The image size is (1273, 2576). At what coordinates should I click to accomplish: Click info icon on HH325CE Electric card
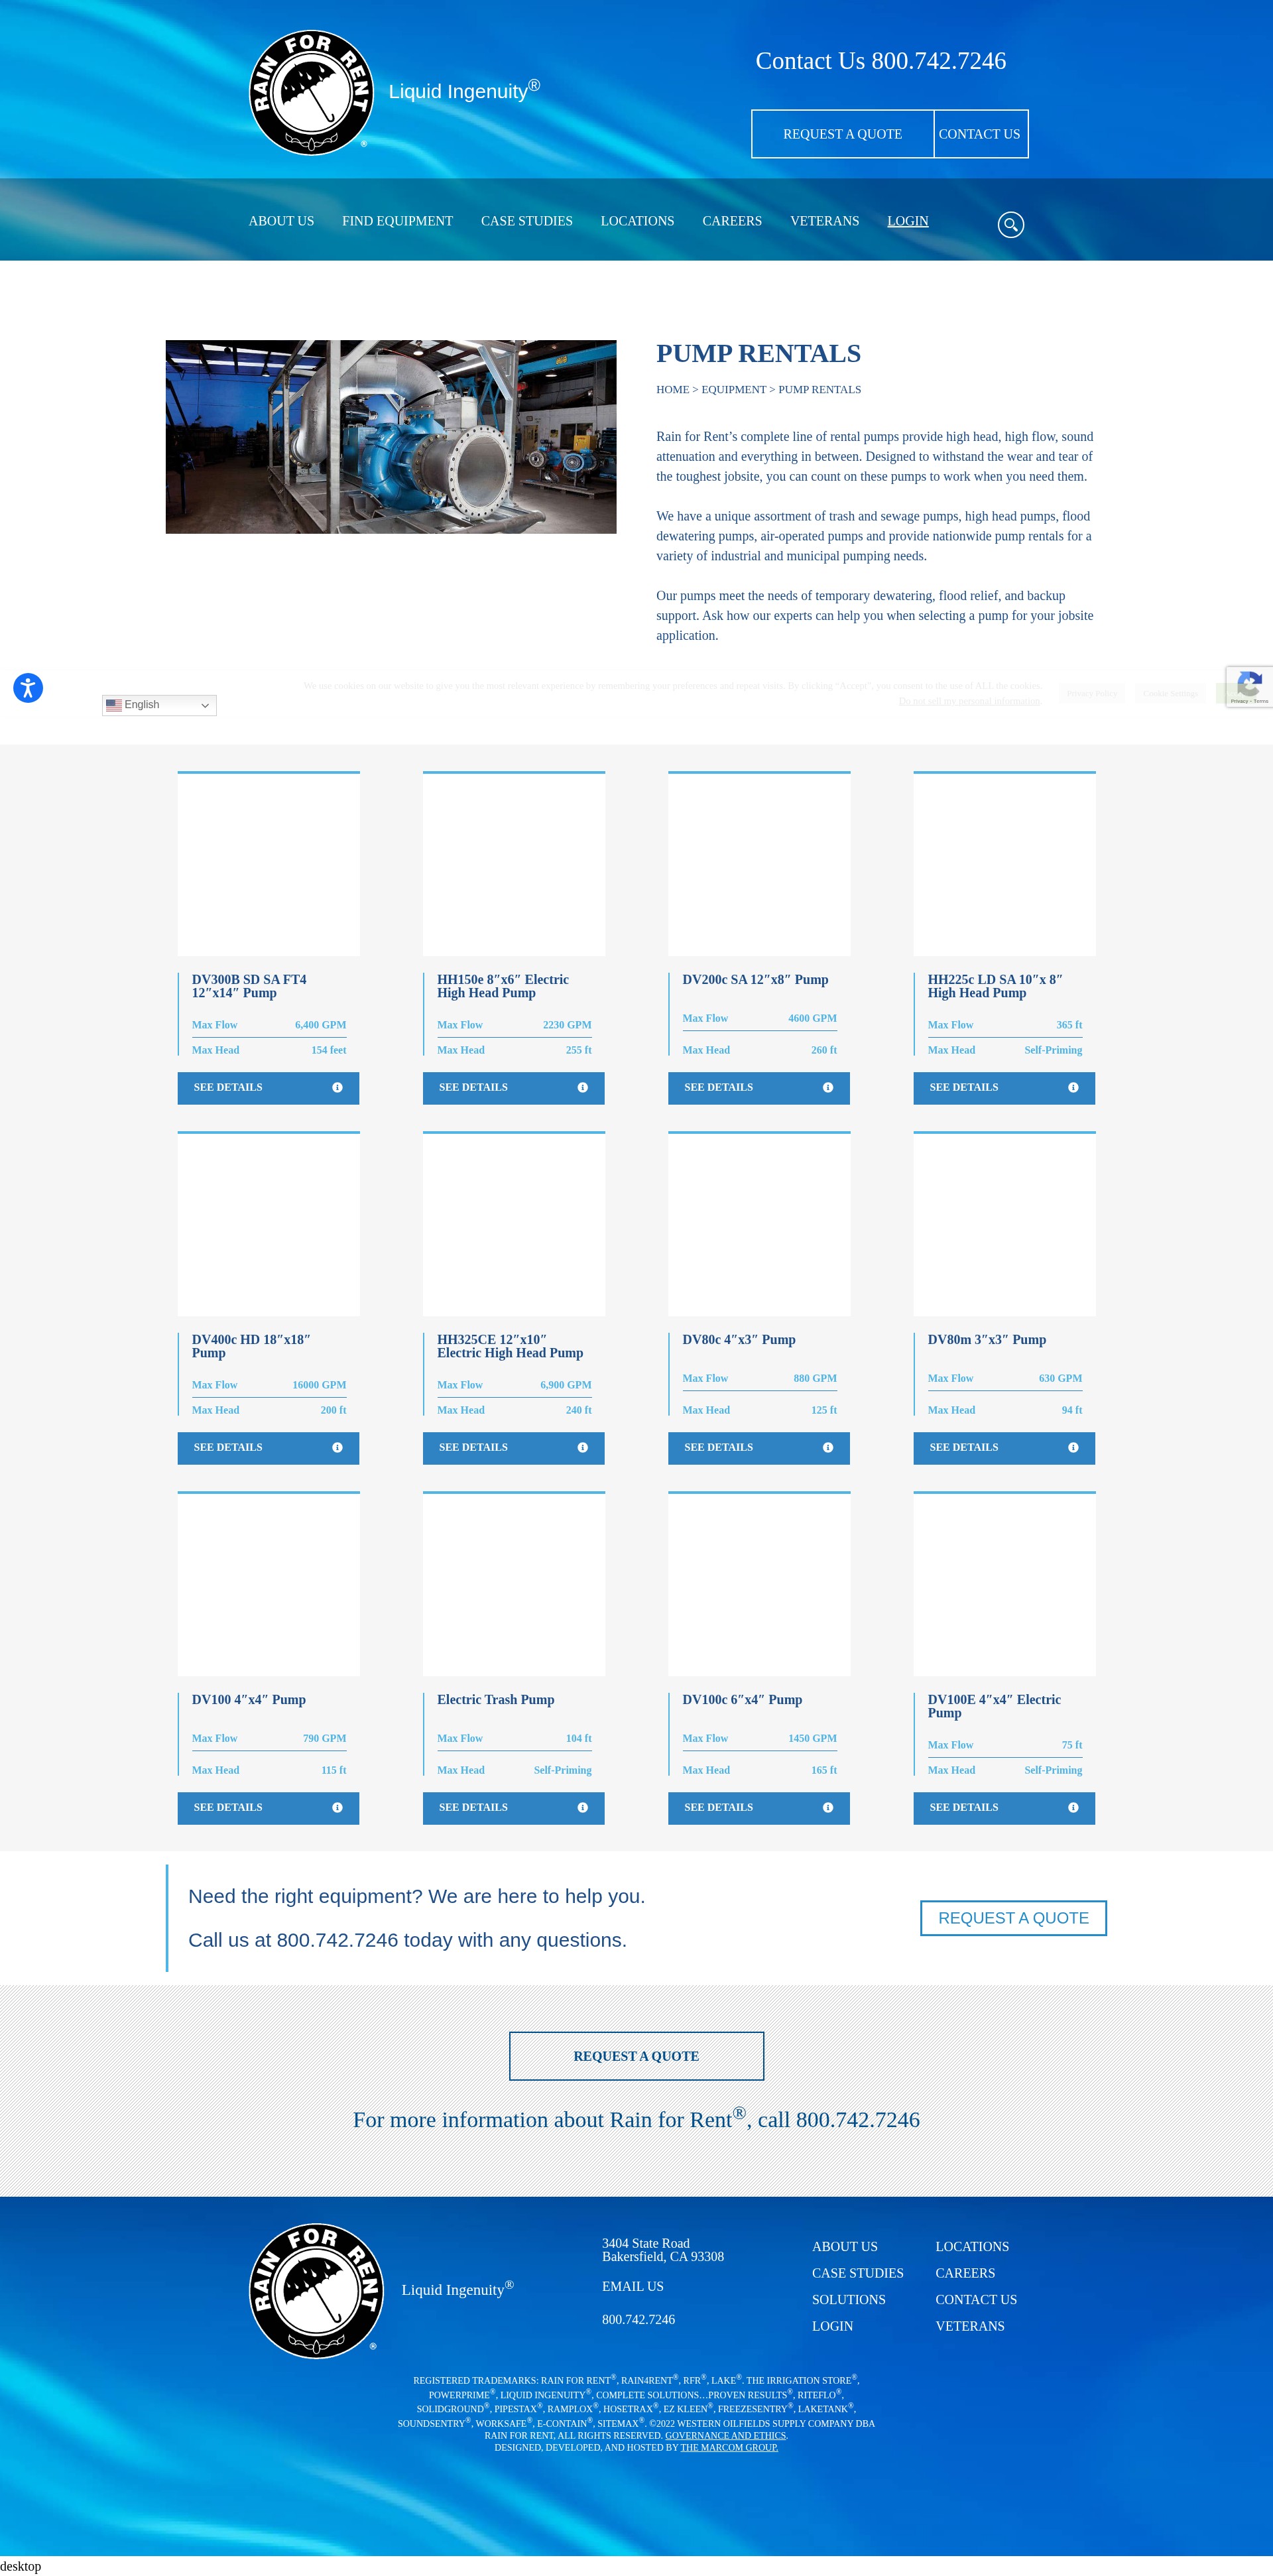pyautogui.click(x=582, y=1448)
